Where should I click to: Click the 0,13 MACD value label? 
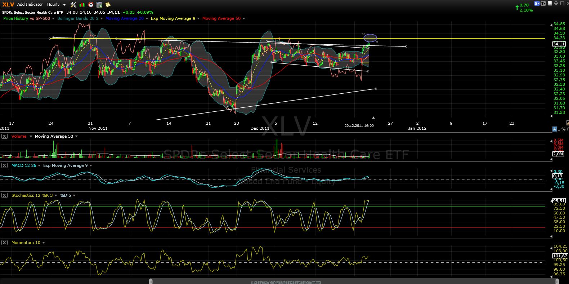(x=558, y=176)
